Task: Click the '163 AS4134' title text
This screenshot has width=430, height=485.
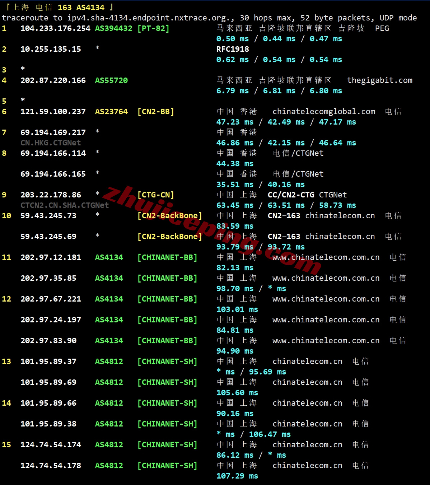Action: point(81,8)
